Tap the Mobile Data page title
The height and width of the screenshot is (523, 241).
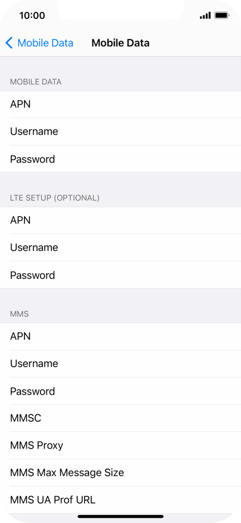click(x=120, y=43)
